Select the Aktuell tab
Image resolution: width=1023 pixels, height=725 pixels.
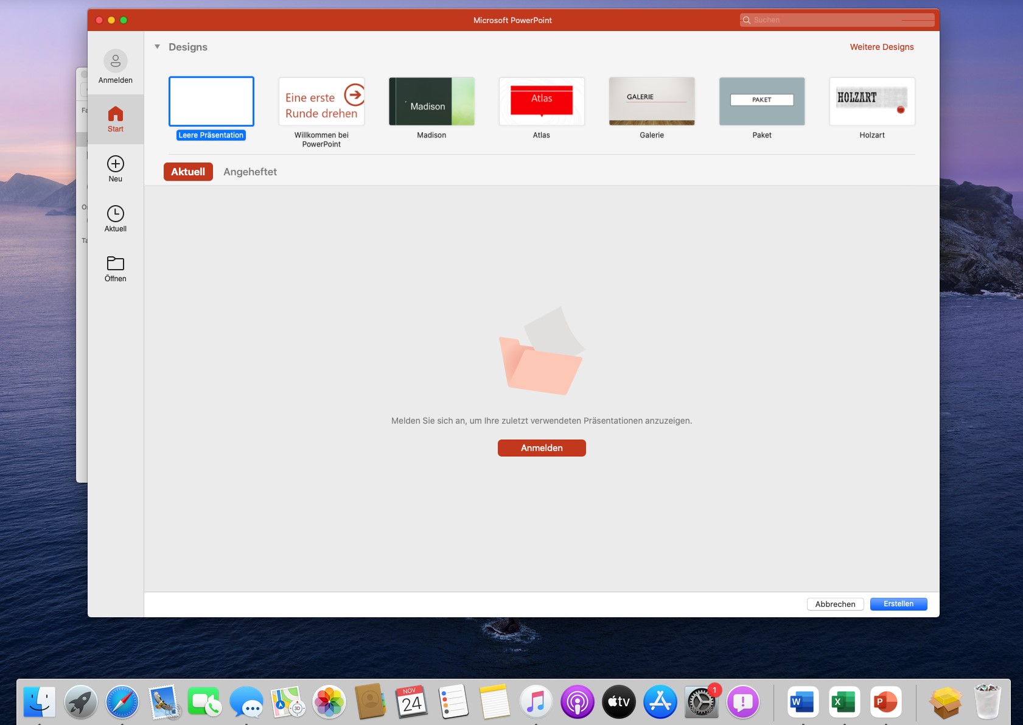click(x=188, y=172)
